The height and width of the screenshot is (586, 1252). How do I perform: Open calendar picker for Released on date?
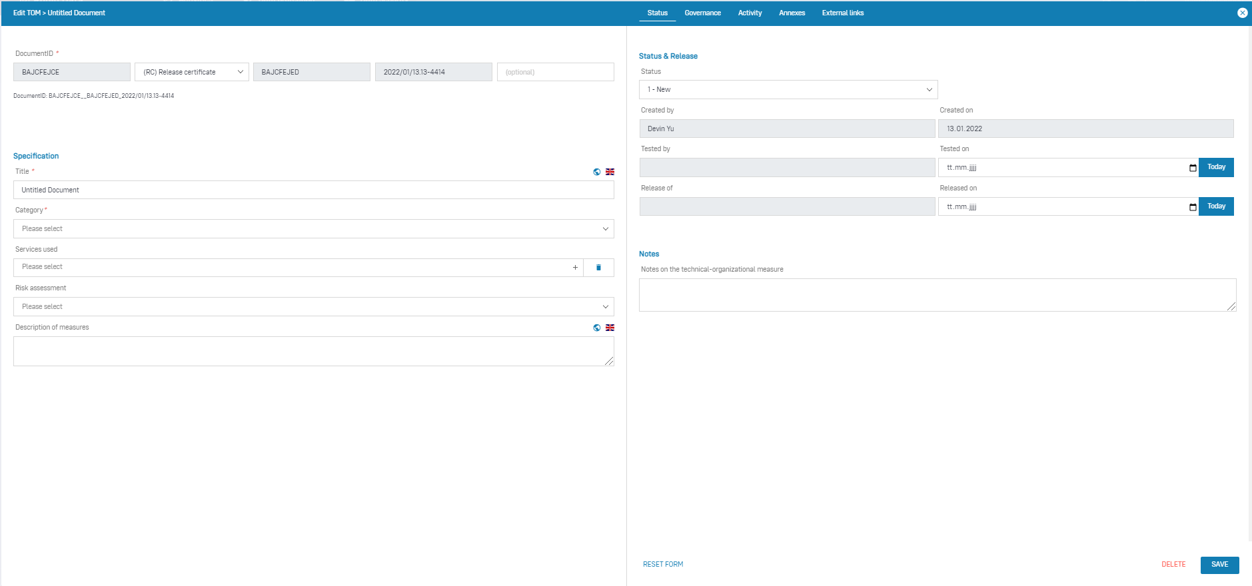coord(1192,207)
